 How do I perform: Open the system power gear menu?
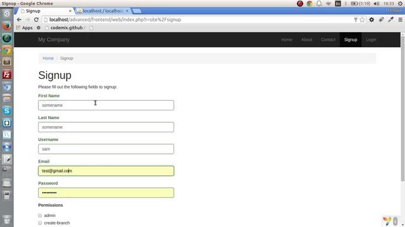pos(400,4)
